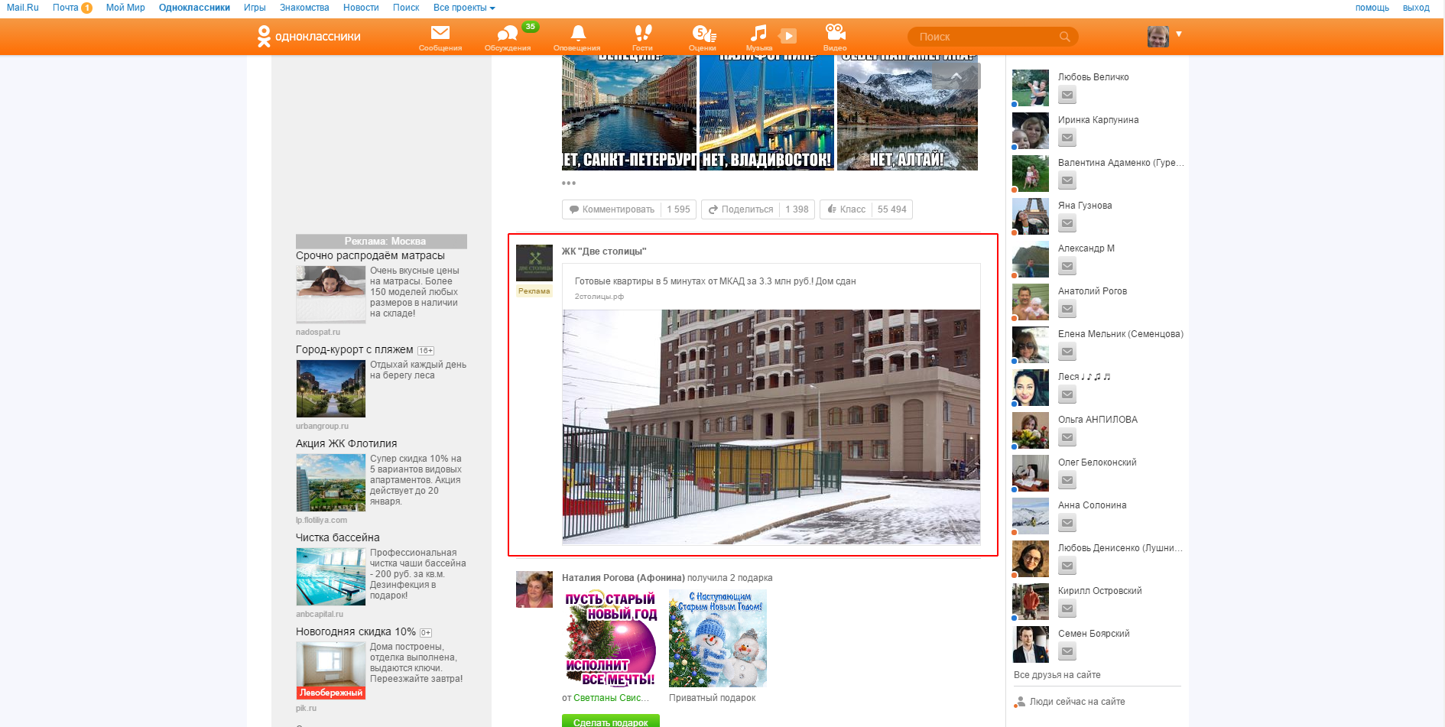This screenshot has width=1445, height=727.
Task: Open the Гости guests icon
Action: [642, 34]
